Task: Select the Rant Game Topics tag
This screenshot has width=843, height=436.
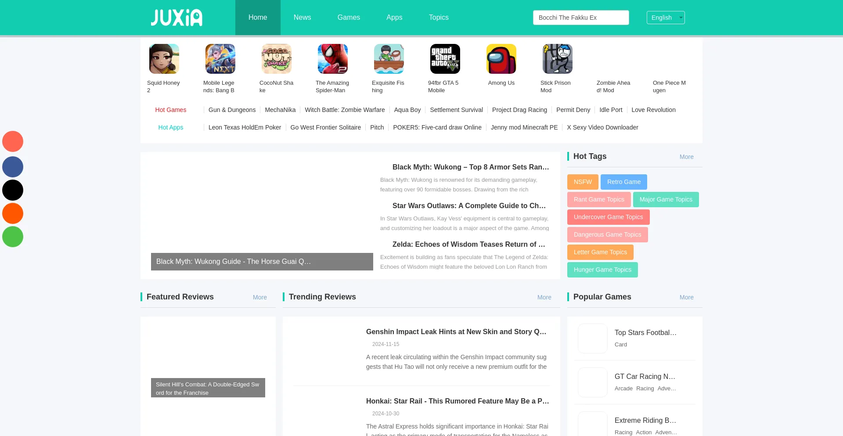Action: point(599,199)
